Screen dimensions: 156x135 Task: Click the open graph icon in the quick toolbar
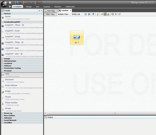tap(14, 3)
